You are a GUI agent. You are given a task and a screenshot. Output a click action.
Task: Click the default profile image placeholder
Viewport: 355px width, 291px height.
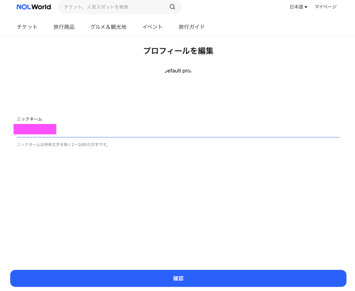(178, 71)
